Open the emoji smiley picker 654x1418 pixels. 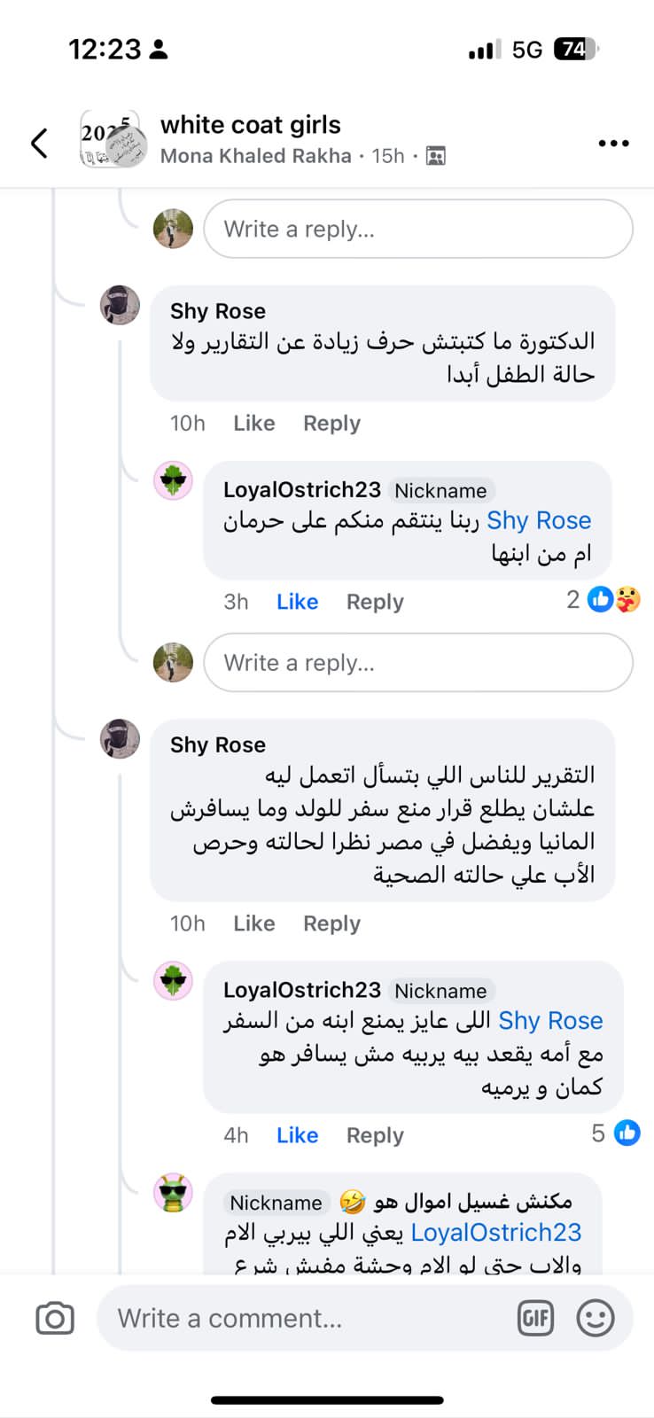596,1319
